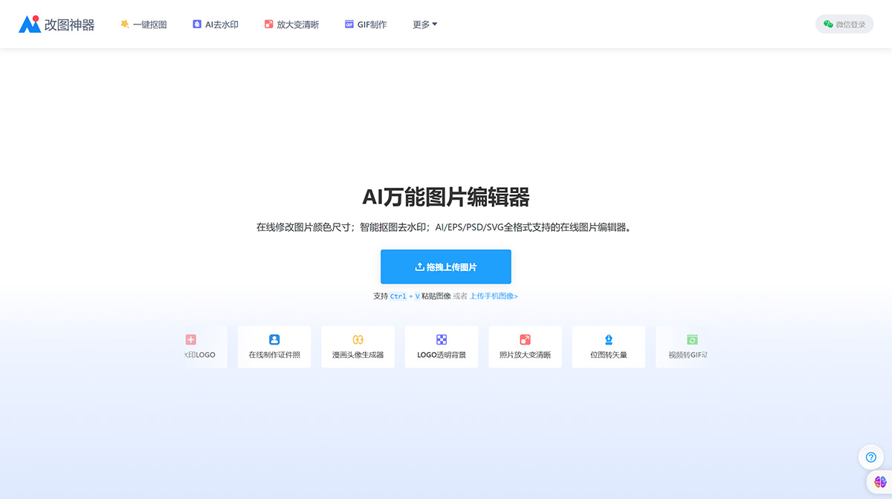Screen dimensions: 892x499
Task: Click the 放大变清晰 icon in the navbar
Action: point(268,24)
